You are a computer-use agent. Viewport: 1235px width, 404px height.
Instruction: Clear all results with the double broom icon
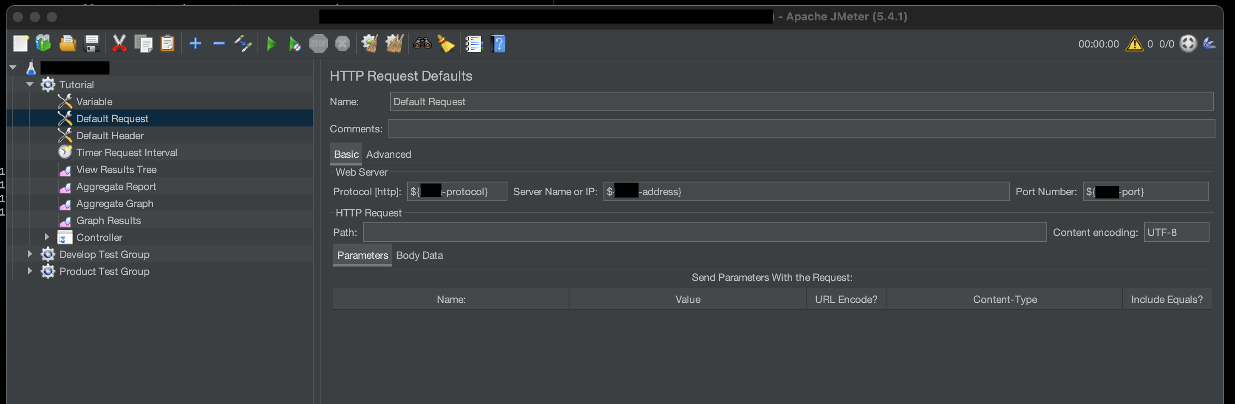[394, 44]
